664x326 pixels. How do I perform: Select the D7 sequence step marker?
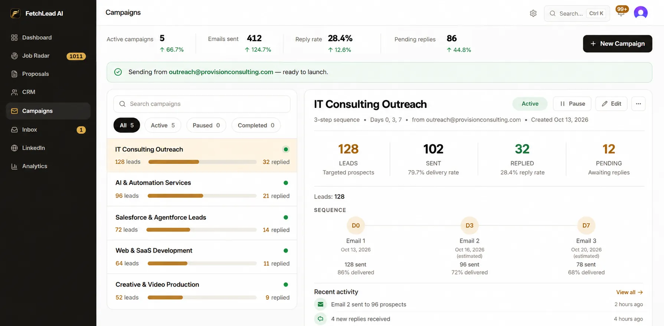pos(586,225)
